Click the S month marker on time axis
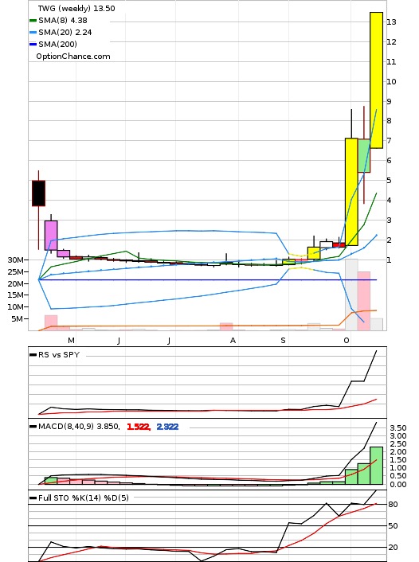 283,341
